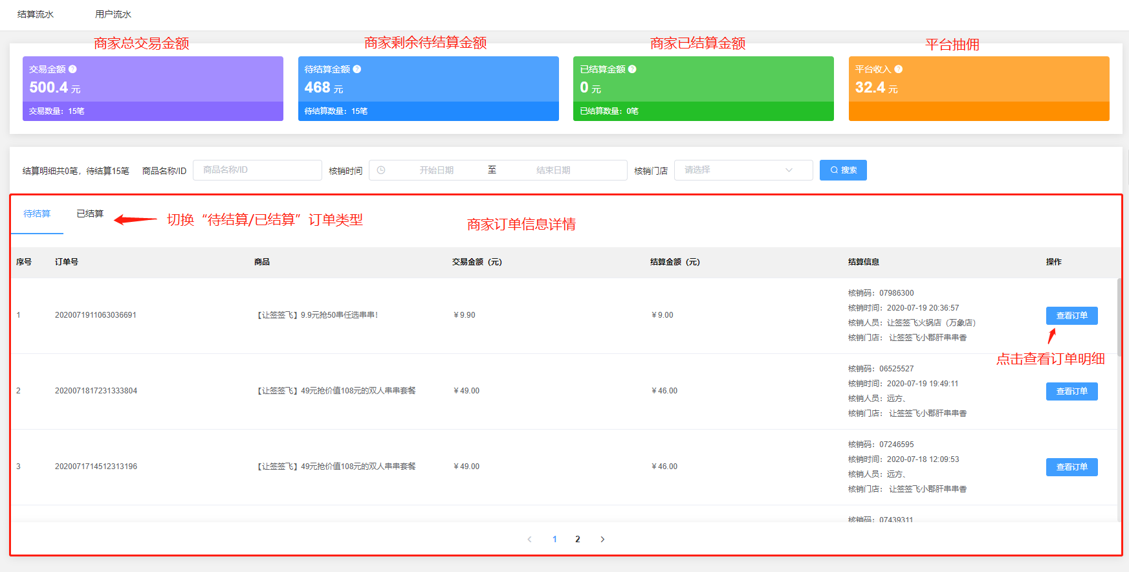This screenshot has width=1129, height=572.
Task: Click 核销时间: 2020-07-18 12:09:53
Action: pos(904,459)
